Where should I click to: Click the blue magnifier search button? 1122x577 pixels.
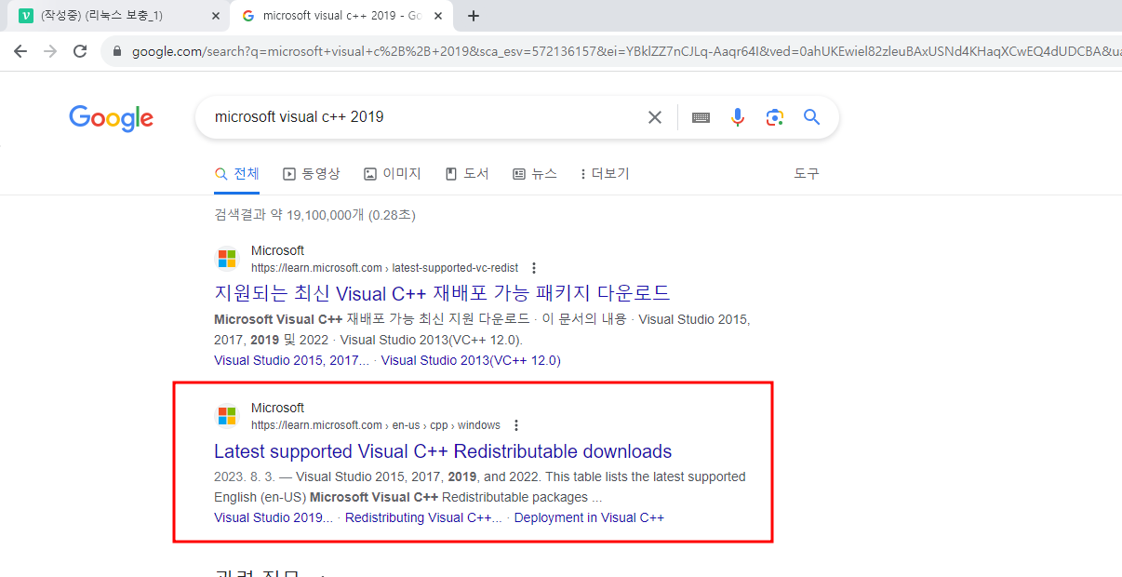[812, 117]
